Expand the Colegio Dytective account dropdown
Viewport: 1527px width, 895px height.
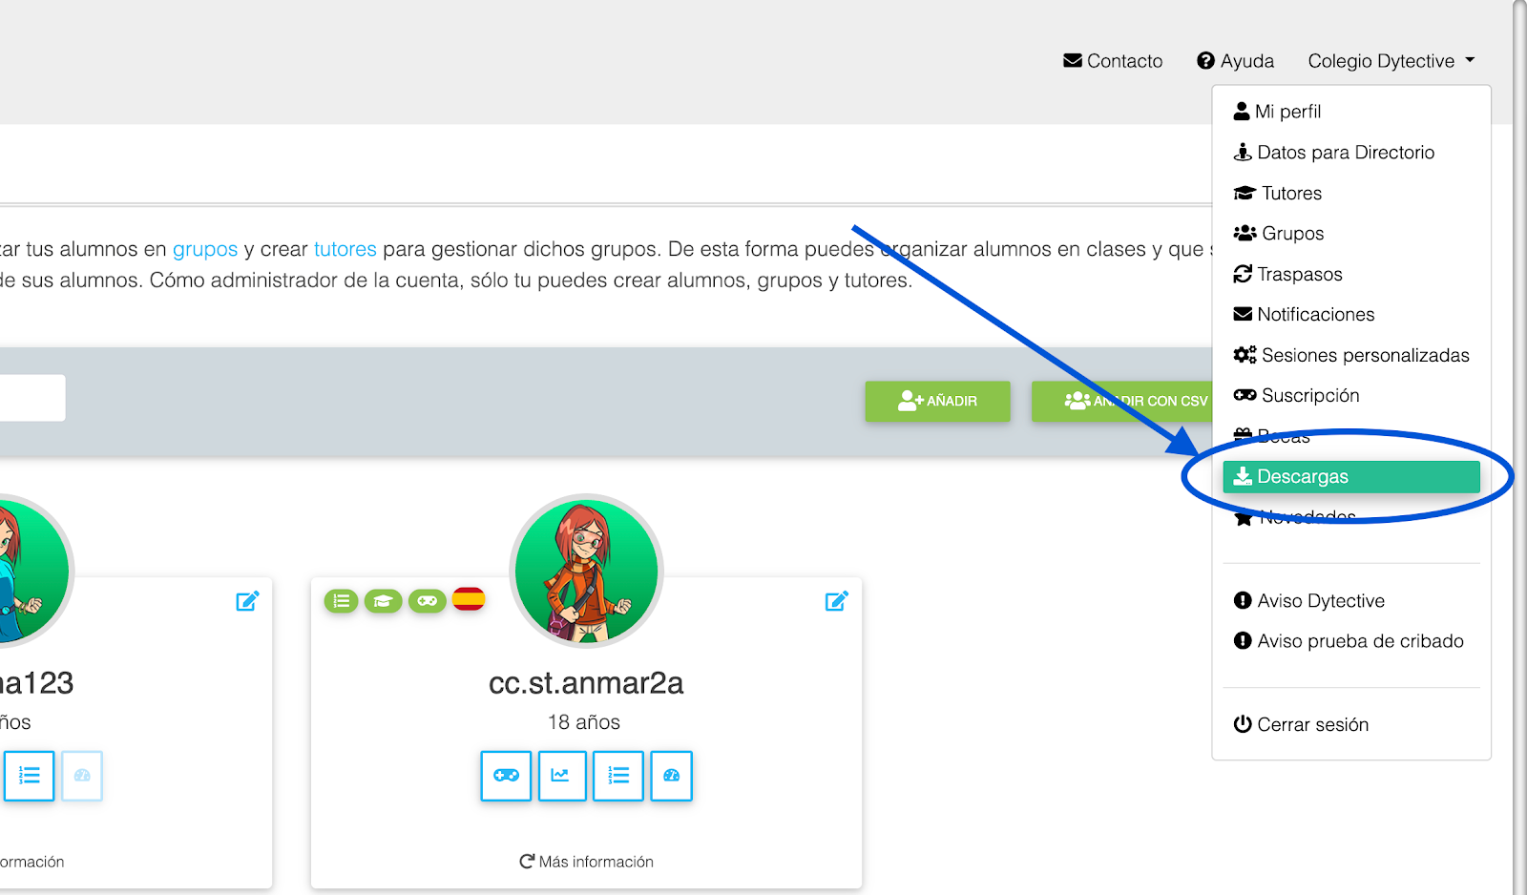(1391, 61)
